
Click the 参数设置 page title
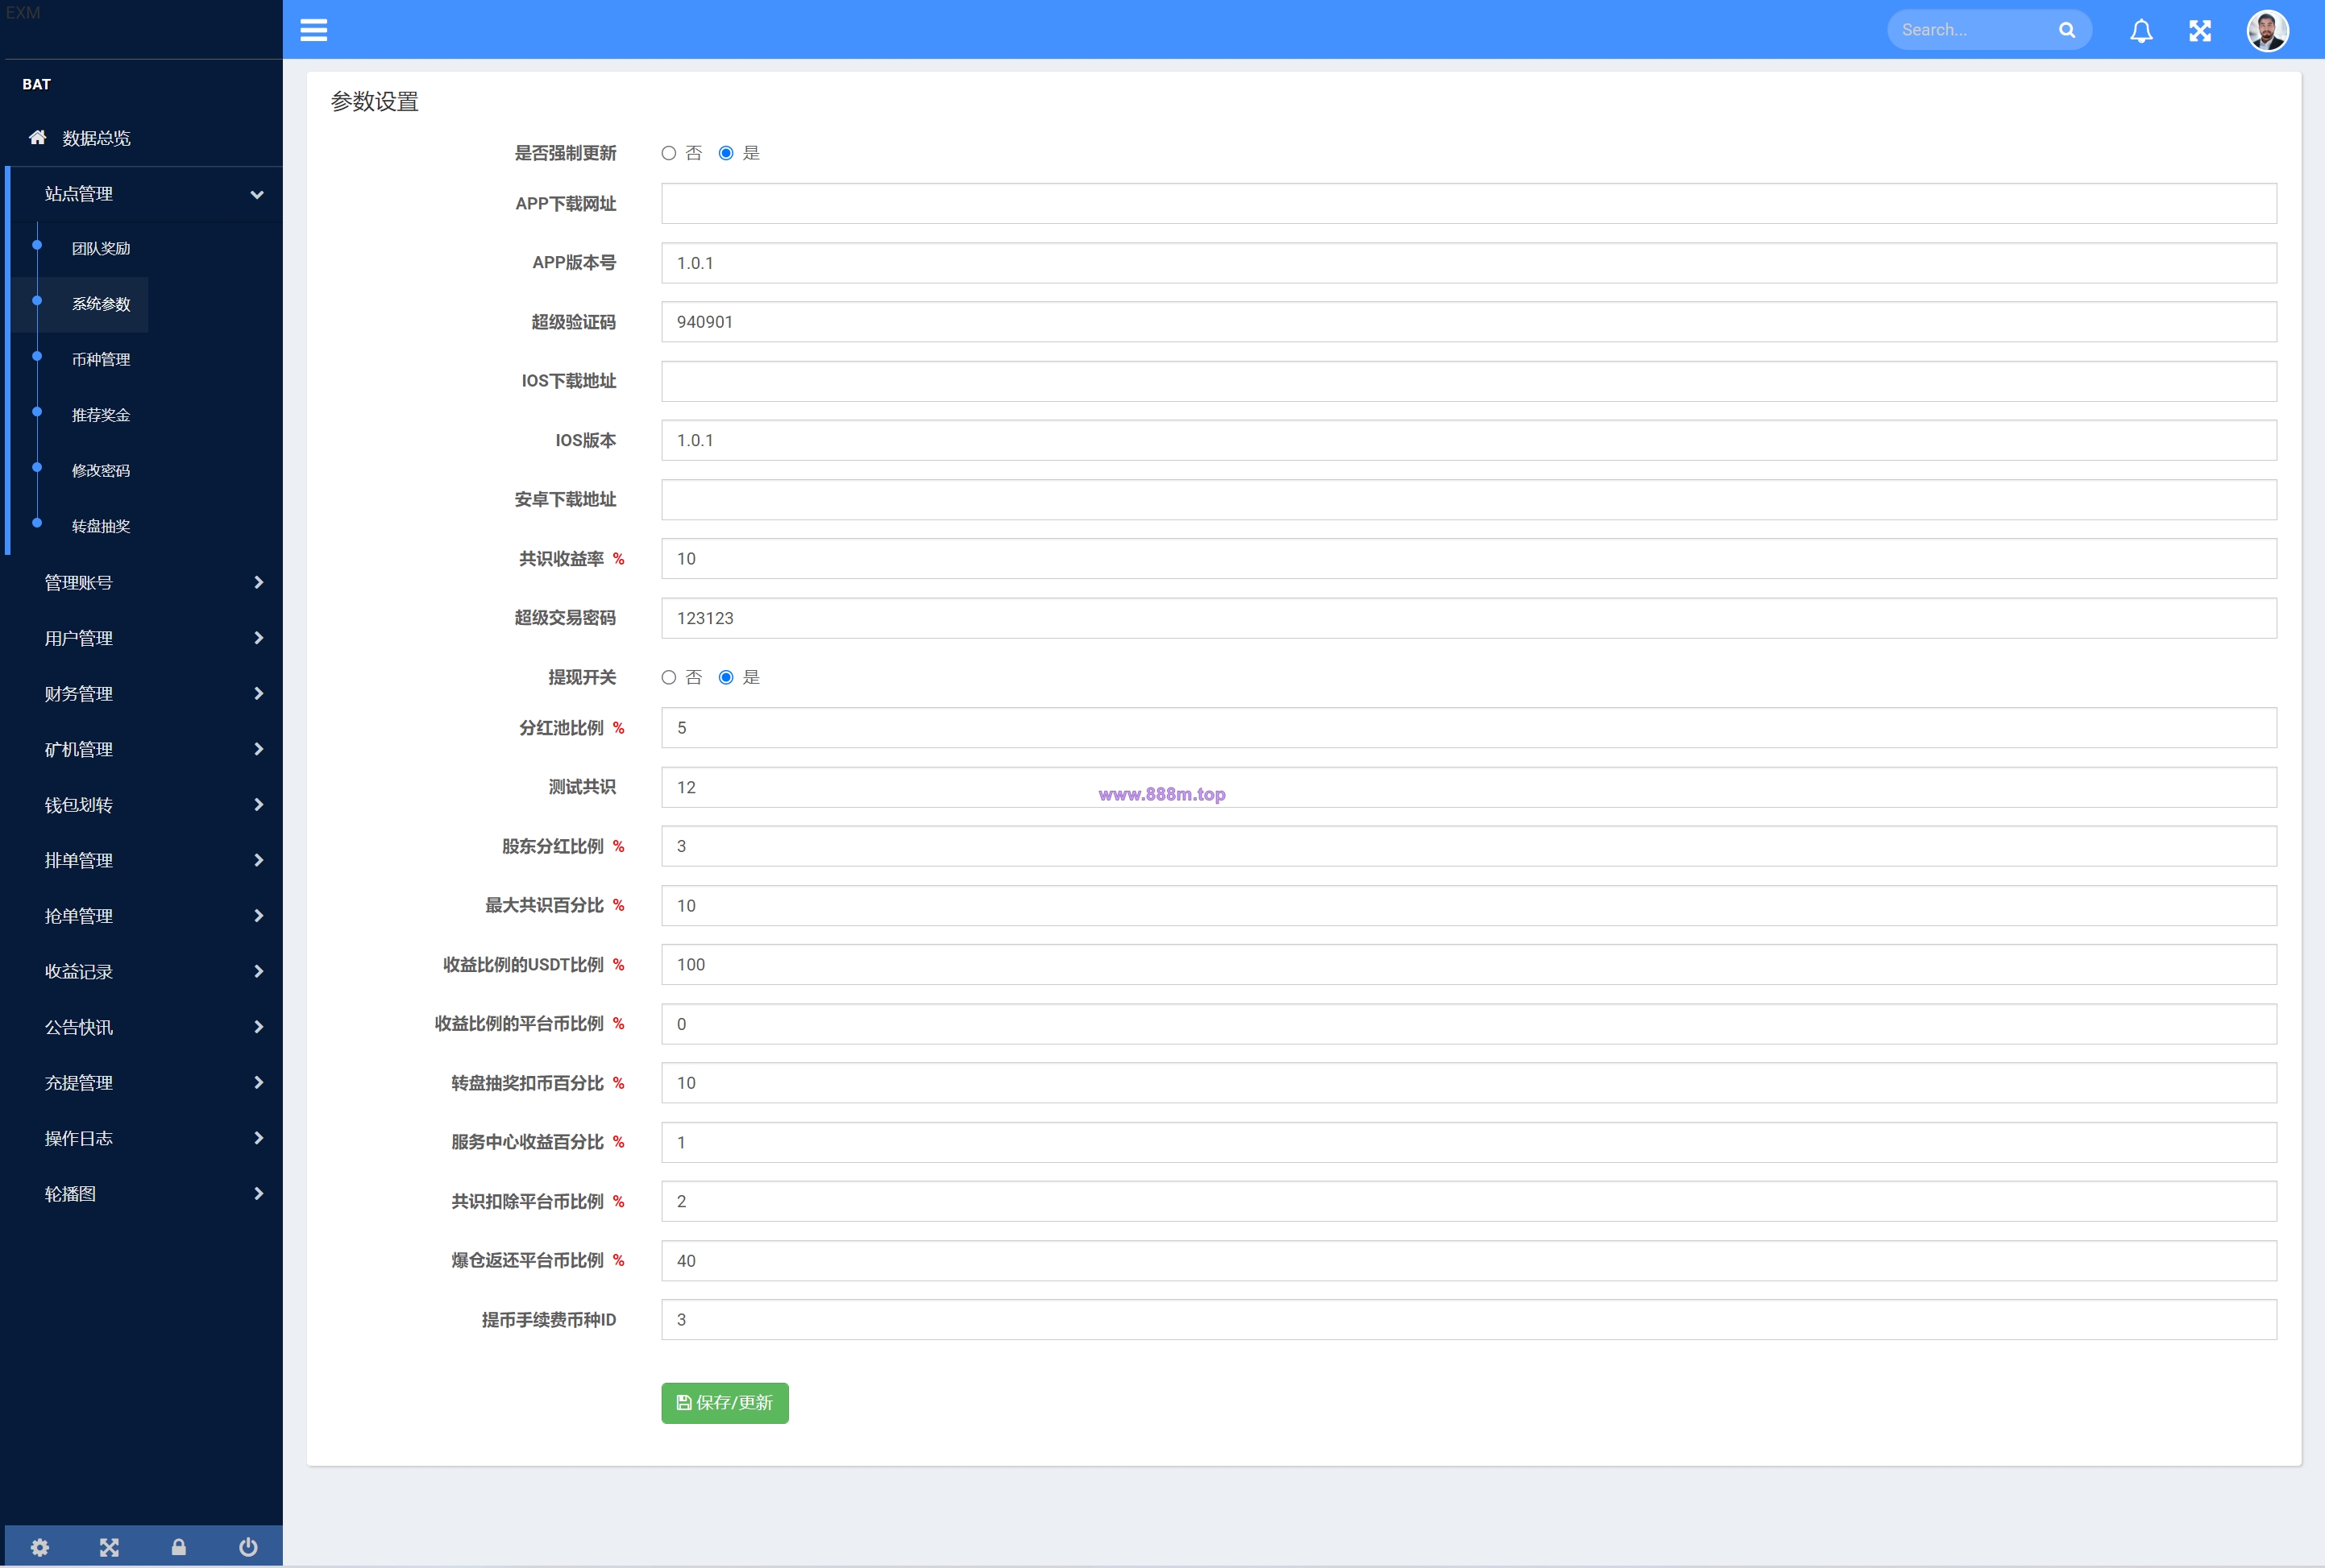pyautogui.click(x=374, y=101)
